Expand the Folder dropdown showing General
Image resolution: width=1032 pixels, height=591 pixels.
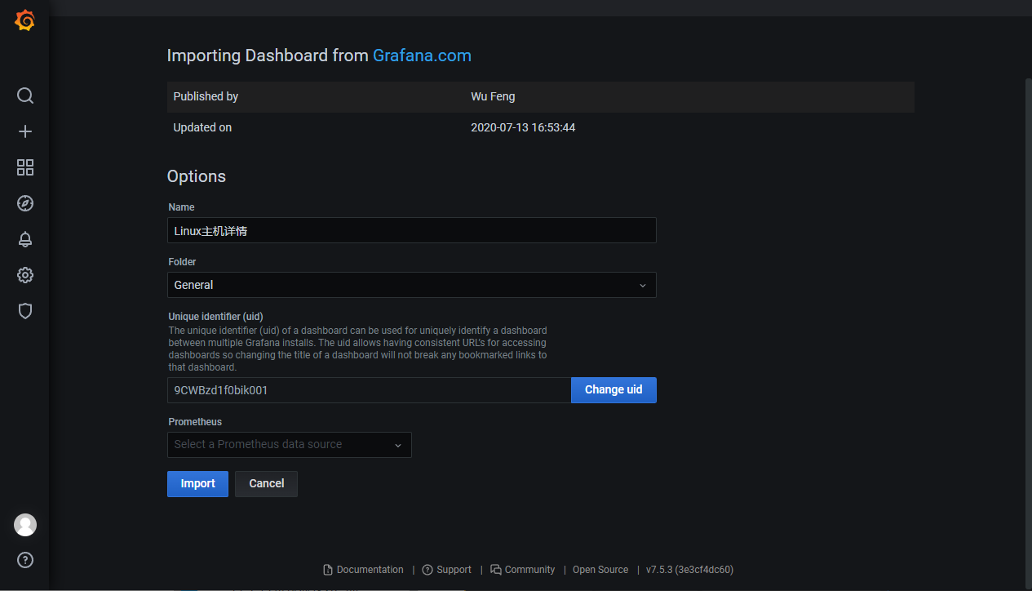point(411,285)
